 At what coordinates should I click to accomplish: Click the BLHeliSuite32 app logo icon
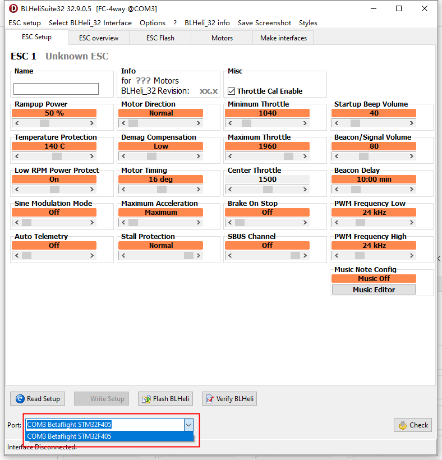pos(13,8)
